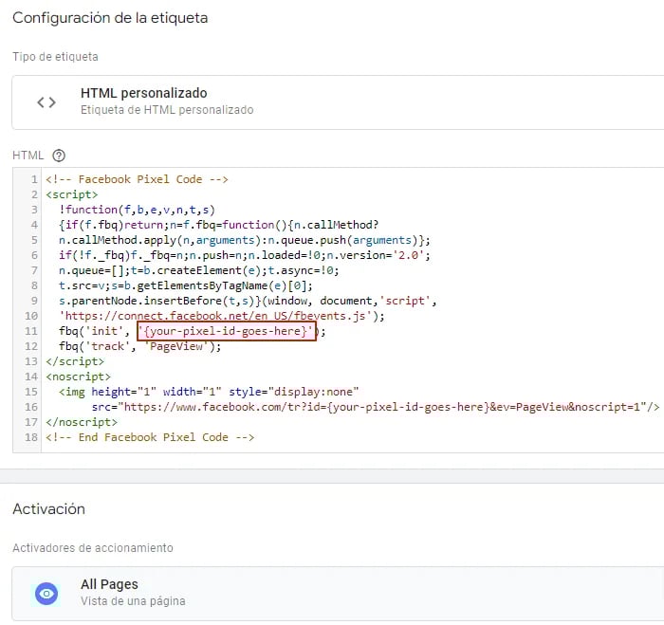Click line number 18 in the gutter
This screenshot has width=664, height=625.
point(31,437)
